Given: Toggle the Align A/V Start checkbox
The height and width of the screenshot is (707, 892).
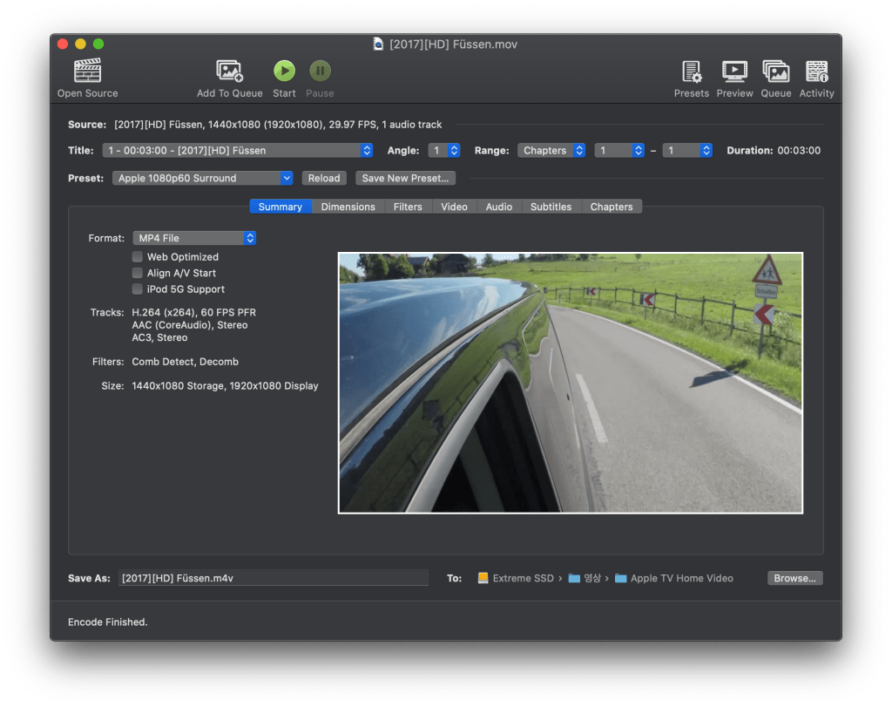Looking at the screenshot, I should coord(138,273).
